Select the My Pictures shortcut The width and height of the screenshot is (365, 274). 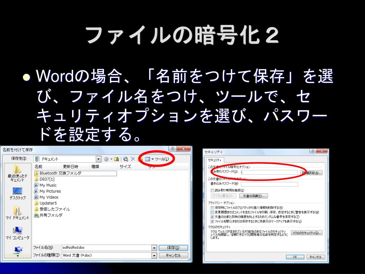click(x=47, y=191)
